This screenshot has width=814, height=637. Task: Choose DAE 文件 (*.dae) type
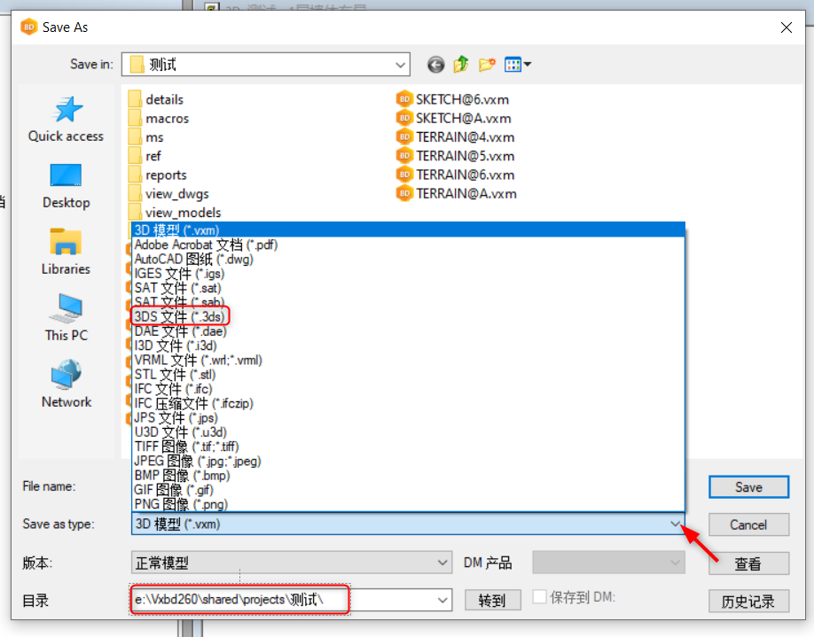tap(408, 331)
